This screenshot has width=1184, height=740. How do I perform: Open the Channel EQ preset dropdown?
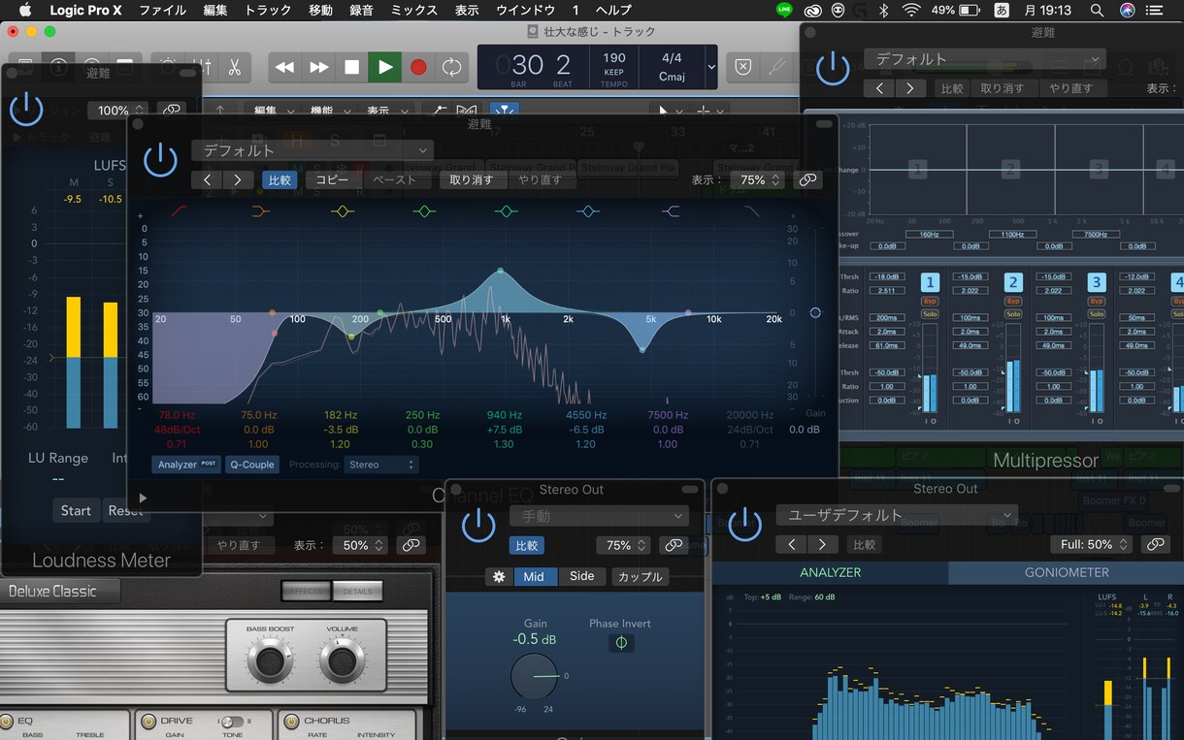[x=312, y=150]
